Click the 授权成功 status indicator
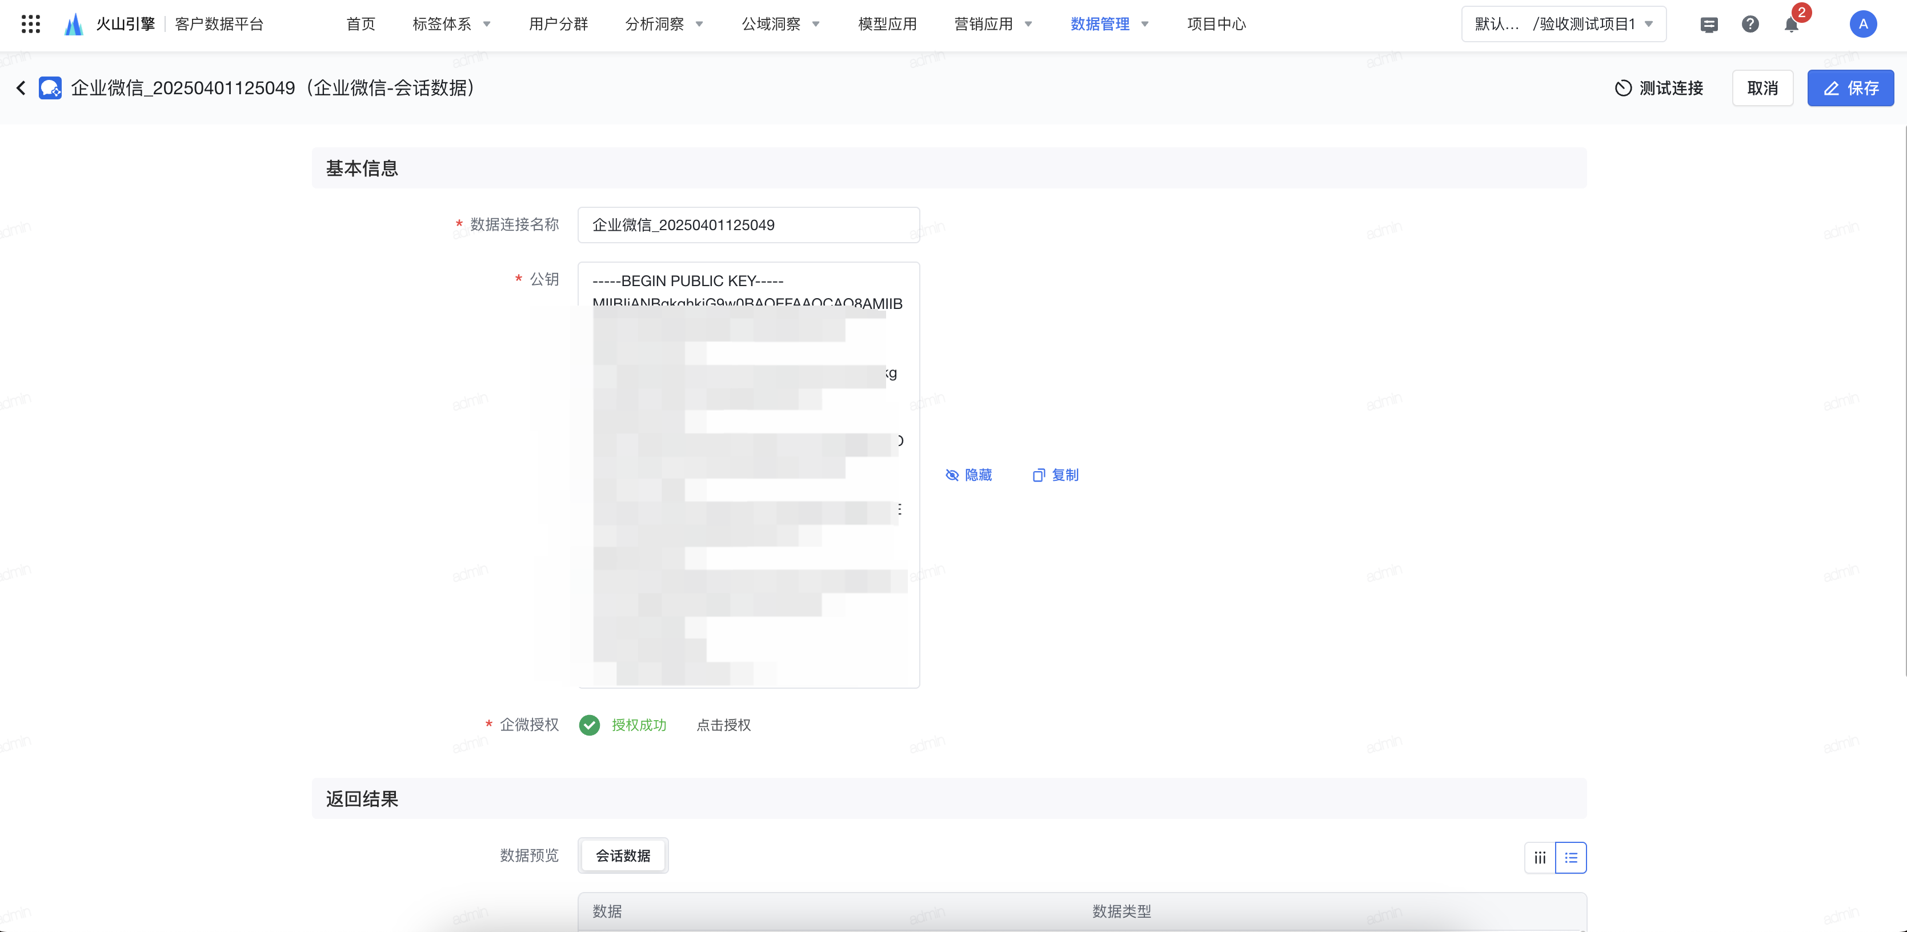This screenshot has height=932, width=1907. (623, 725)
